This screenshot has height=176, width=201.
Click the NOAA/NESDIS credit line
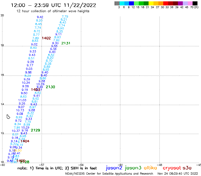(109, 174)
